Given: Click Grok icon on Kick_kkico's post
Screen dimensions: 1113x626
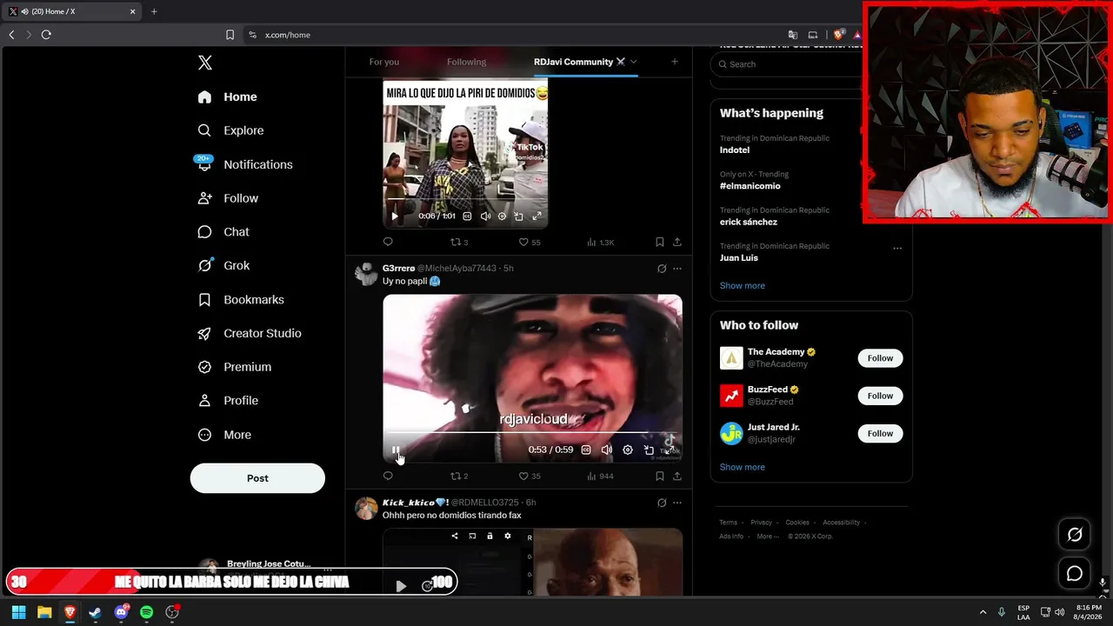Looking at the screenshot, I should 662,503.
